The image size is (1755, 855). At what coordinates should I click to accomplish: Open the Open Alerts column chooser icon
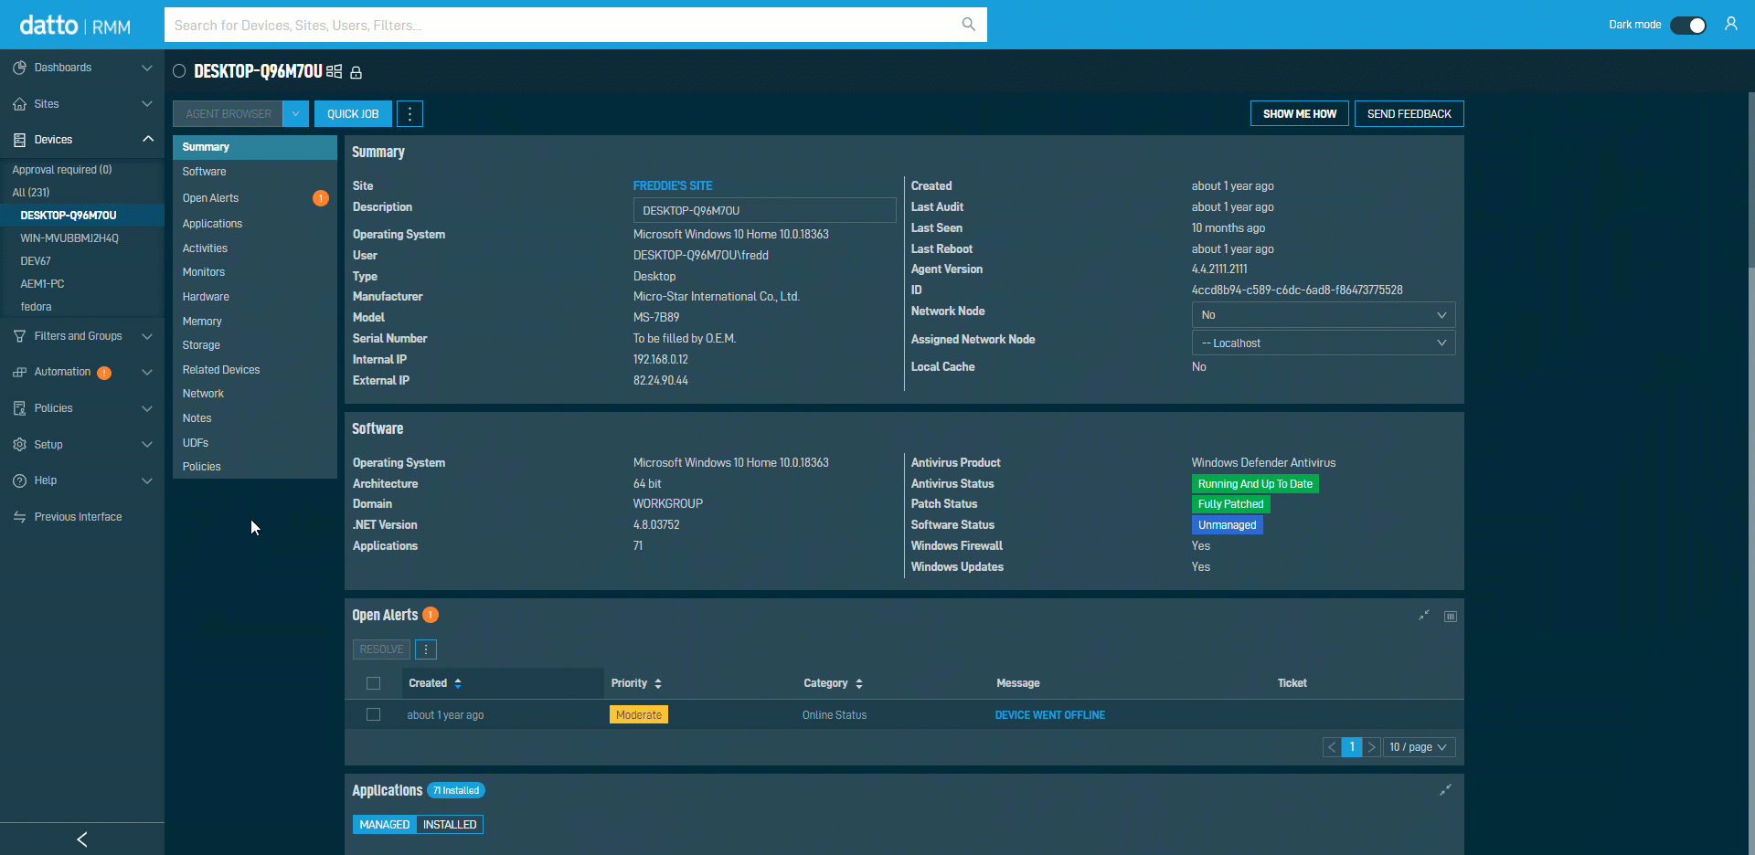pyautogui.click(x=1450, y=617)
